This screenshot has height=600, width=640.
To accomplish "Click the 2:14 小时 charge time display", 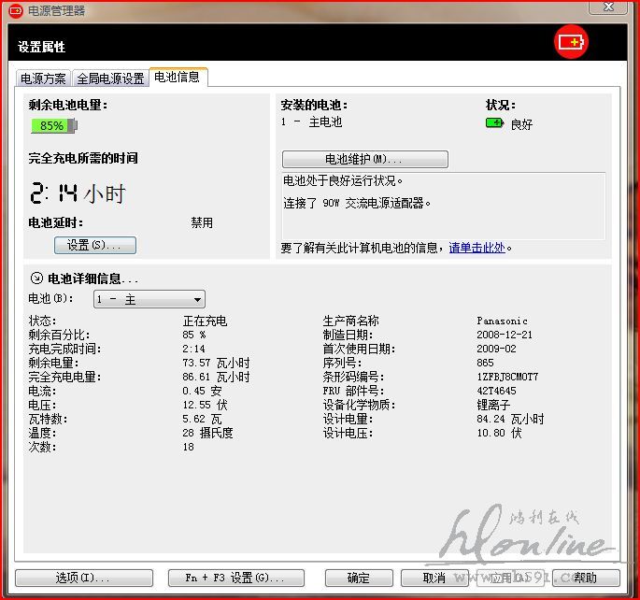I will point(77,193).
